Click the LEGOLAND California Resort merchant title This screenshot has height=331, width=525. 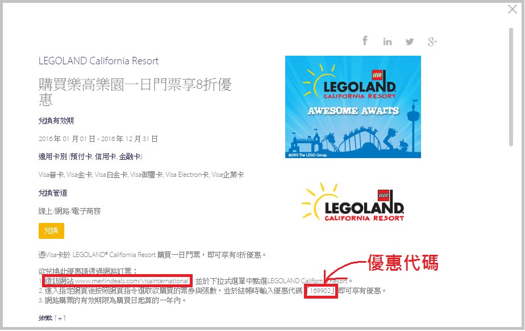pyautogui.click(x=98, y=61)
